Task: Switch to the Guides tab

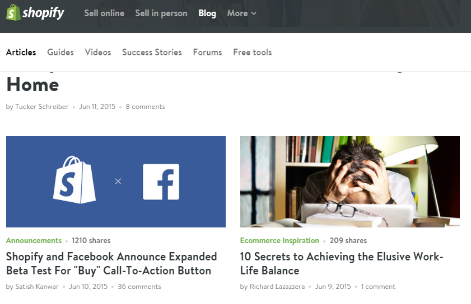Action: point(60,52)
